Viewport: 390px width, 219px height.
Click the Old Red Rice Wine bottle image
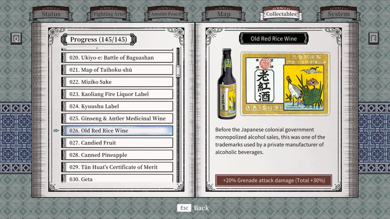click(x=226, y=84)
